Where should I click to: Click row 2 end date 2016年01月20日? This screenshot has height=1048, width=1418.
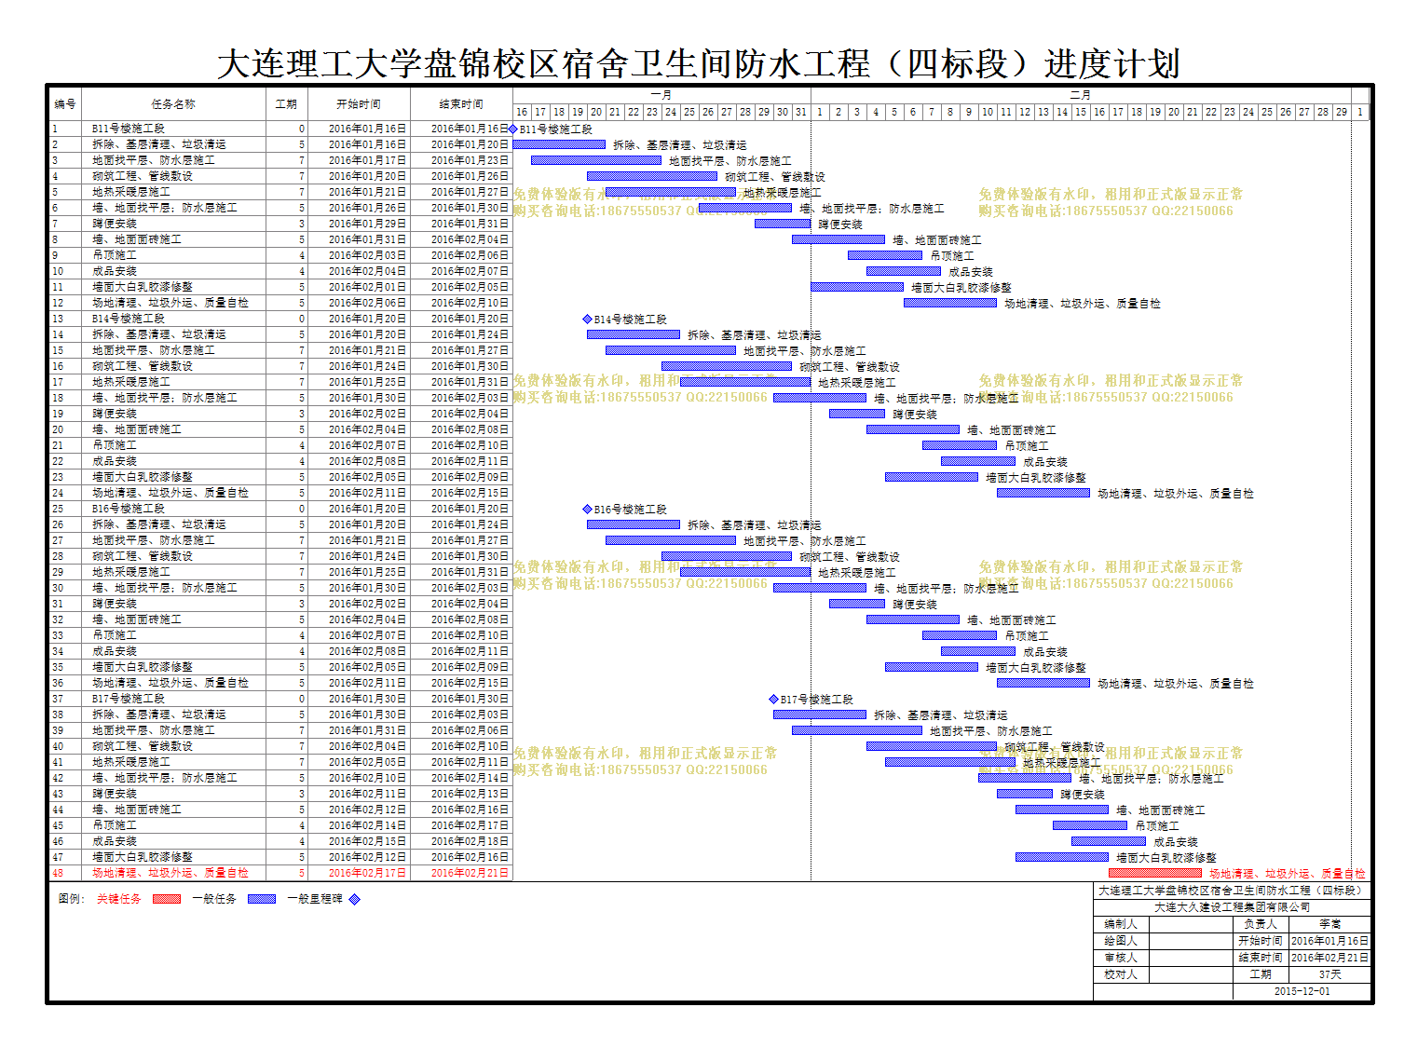[470, 144]
